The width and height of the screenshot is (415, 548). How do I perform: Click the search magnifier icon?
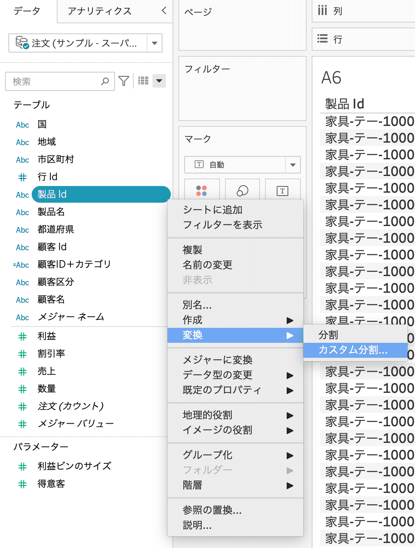click(105, 81)
